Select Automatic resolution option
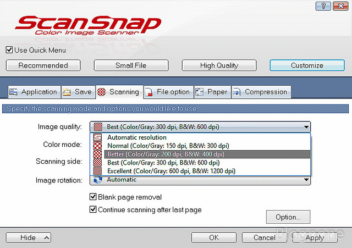352x248 pixels. tap(200, 137)
